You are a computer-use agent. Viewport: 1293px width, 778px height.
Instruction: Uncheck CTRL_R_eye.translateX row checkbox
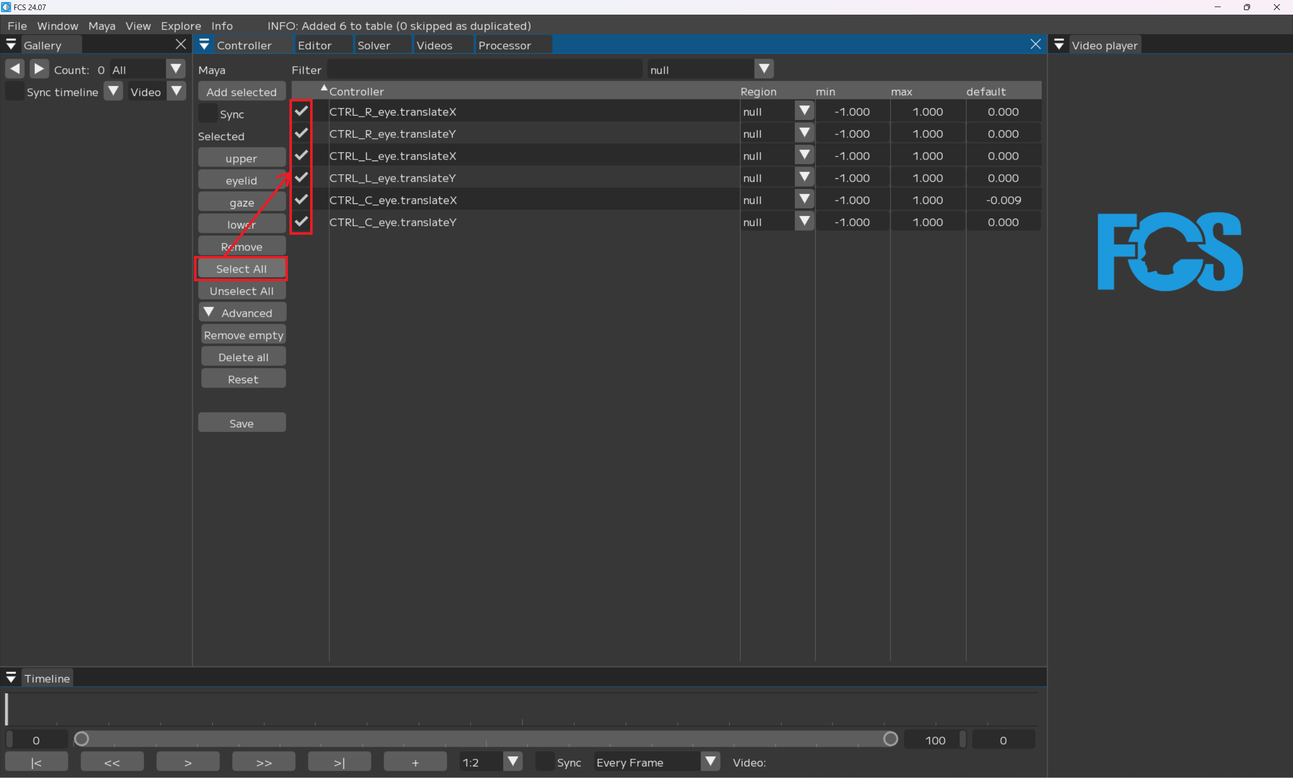pos(301,111)
